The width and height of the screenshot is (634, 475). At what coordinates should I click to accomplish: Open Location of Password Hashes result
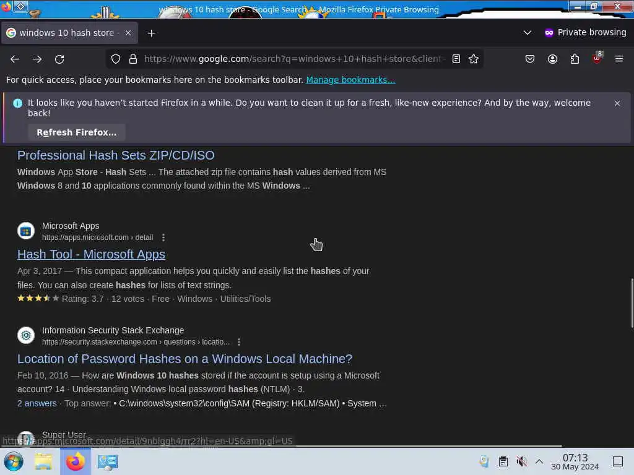[x=185, y=359]
